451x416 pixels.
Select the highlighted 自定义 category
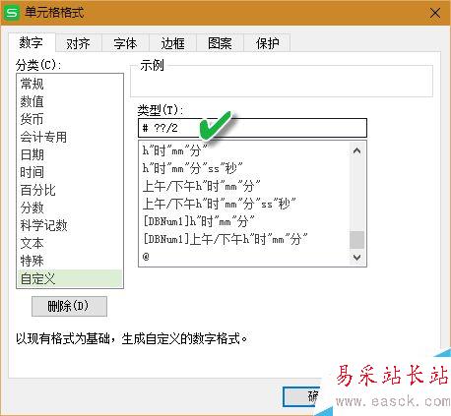[70, 278]
